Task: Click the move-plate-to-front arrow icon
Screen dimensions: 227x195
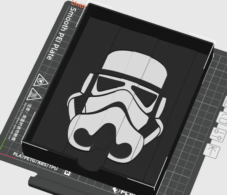Action: click(212, 151)
